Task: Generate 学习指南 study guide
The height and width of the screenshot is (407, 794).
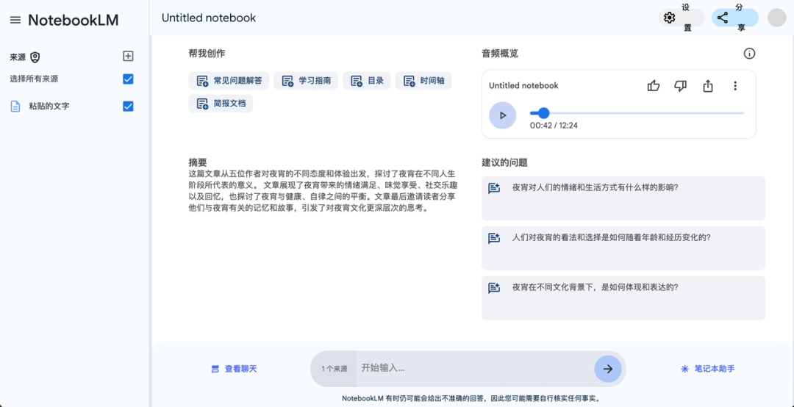Action: 306,81
